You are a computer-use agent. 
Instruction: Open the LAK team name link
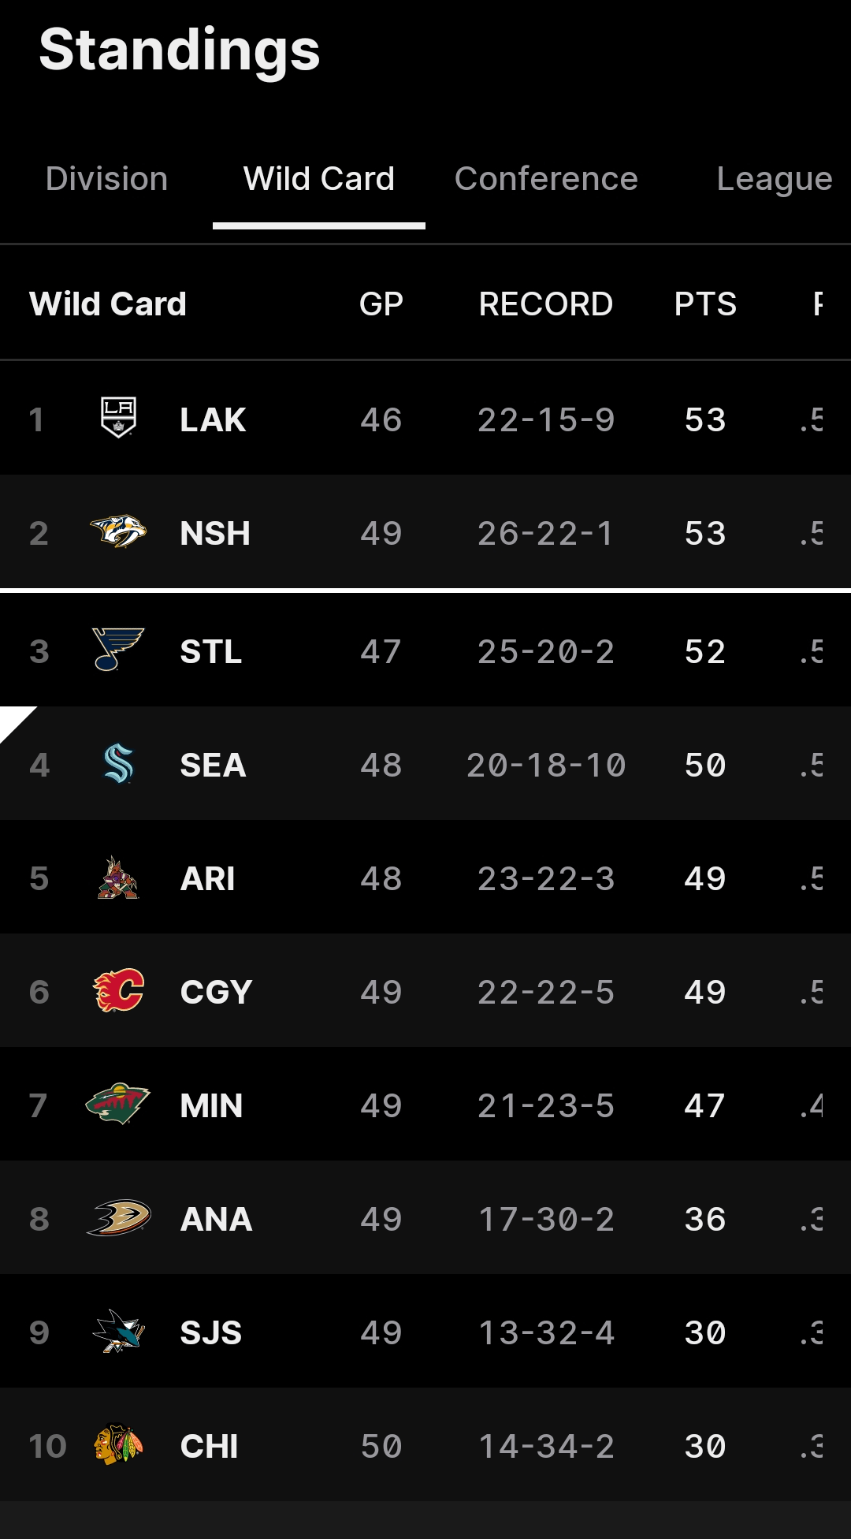click(x=213, y=419)
